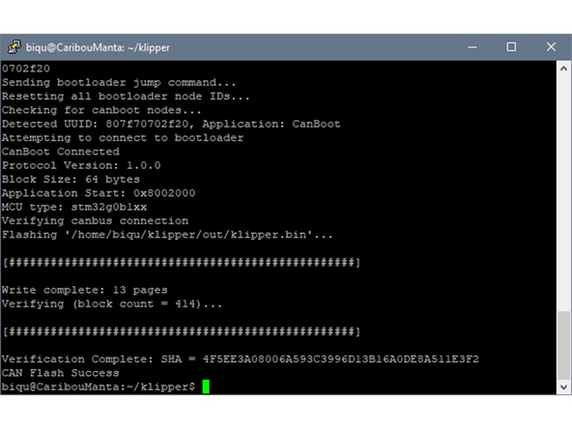Click the 'Detected UUID: 807f70702f20' line
This screenshot has height=429, width=572.
point(171,124)
